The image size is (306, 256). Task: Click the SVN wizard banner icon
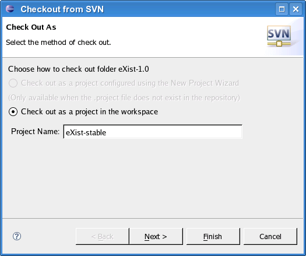279,36
